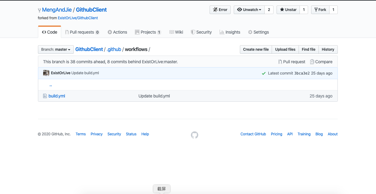Click the Upload files button
This screenshot has height=194, width=376.
(x=285, y=49)
